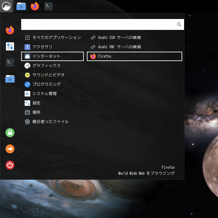Open the システム管理 category

point(52,94)
